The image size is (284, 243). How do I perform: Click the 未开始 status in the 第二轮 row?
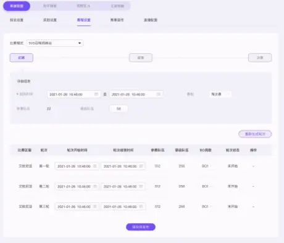coord(233,186)
